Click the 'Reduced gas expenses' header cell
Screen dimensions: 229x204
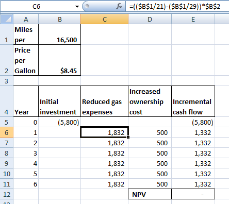[105, 101]
